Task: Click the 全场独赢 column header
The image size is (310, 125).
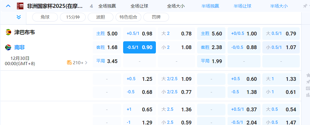Action: 107,6
